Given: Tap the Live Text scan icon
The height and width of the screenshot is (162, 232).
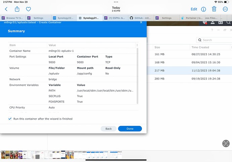Looking at the screenshot, I should (226, 143).
